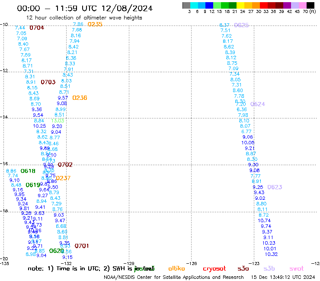320x281 pixels.
Task: Click the latitude axis label -18
Action: point(4,211)
